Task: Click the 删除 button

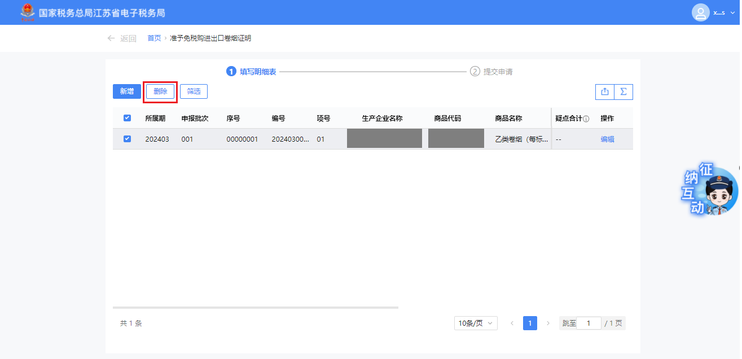Action: tap(160, 91)
